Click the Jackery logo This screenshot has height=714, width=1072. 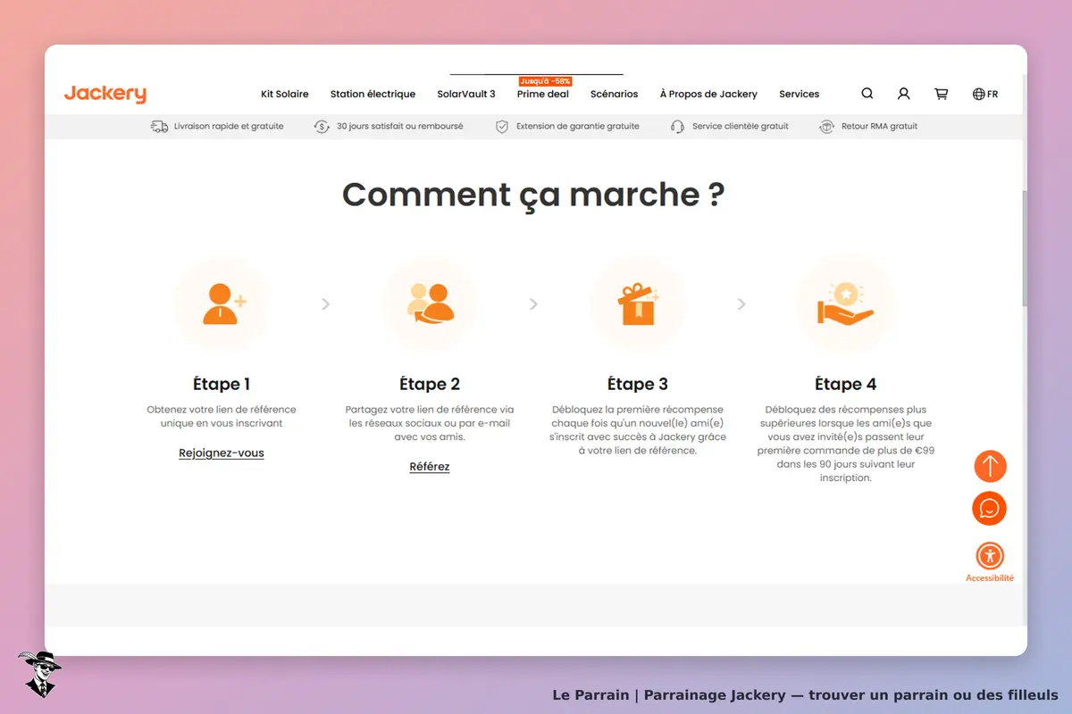click(105, 94)
